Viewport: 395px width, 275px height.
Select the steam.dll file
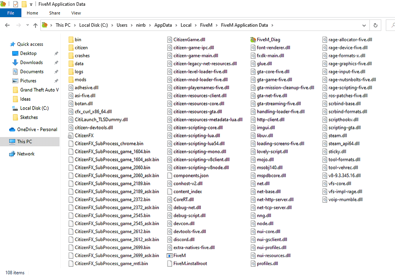coord(338,135)
